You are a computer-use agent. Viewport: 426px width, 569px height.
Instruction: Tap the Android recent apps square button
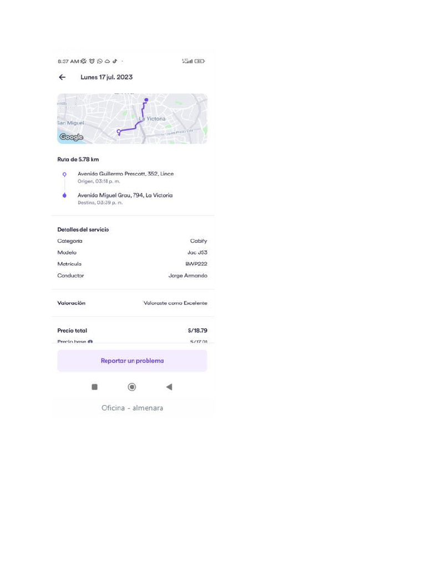point(94,387)
